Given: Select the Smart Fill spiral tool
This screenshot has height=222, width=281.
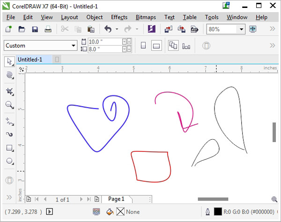Looking at the screenshot, I should point(9,75).
